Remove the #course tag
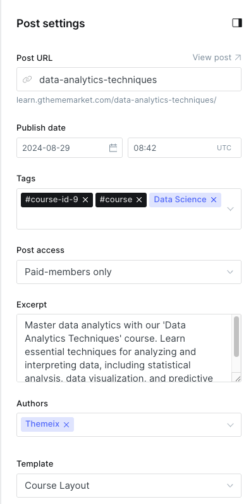Image resolution: width=251 pixels, height=504 pixels. [x=139, y=200]
